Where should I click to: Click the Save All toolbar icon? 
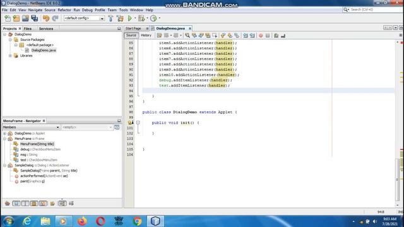35,18
